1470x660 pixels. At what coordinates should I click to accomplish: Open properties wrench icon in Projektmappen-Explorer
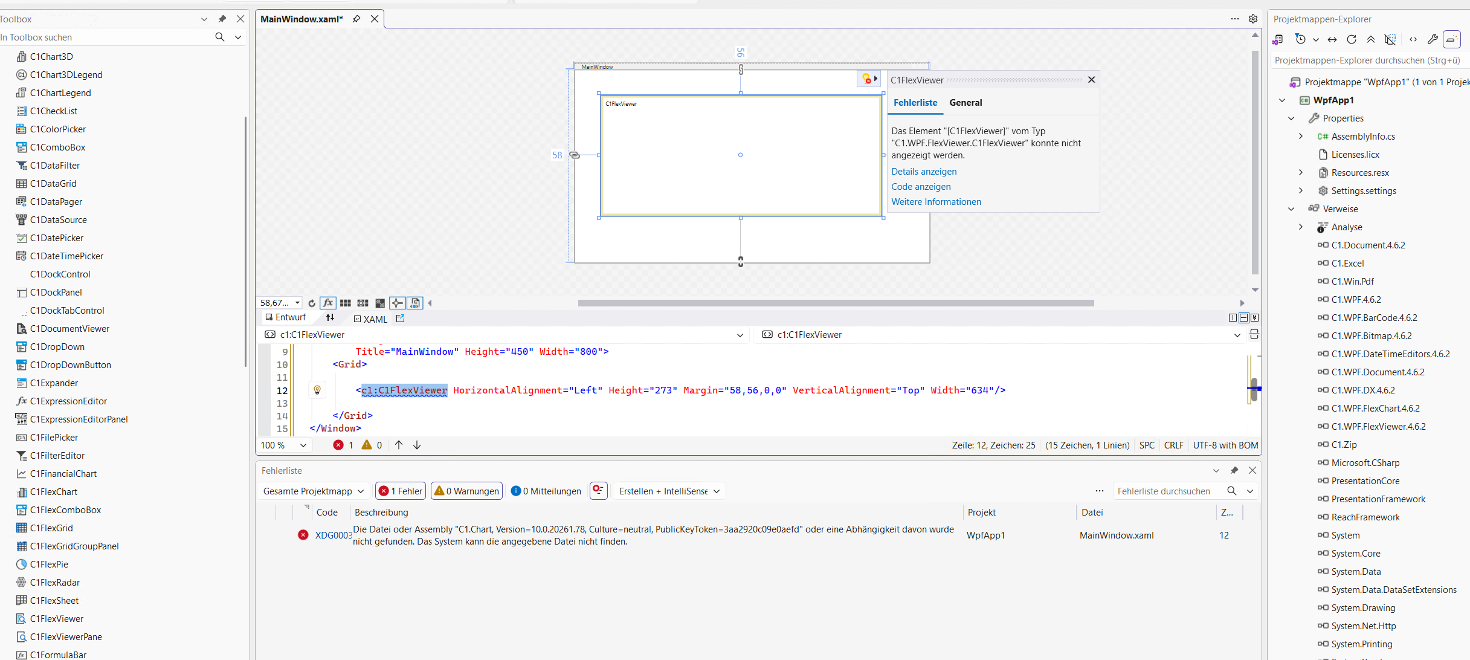tap(1433, 40)
